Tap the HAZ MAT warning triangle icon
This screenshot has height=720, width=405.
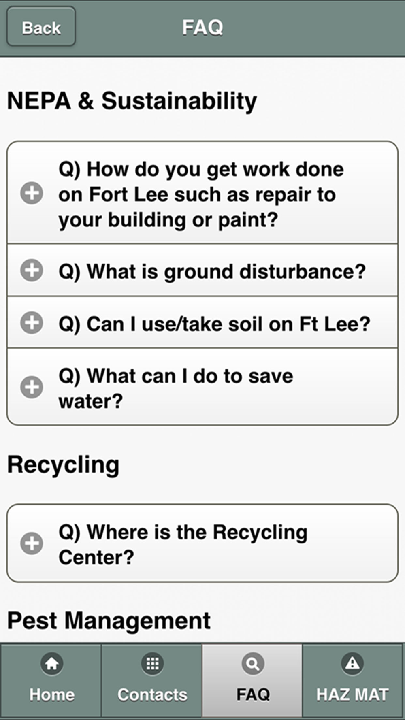pyautogui.click(x=352, y=664)
